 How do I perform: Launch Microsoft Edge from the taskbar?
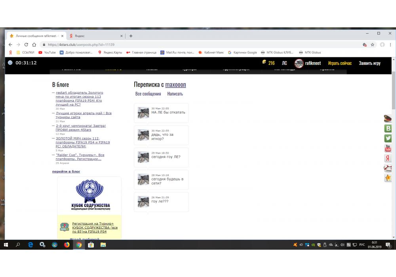click(30, 245)
